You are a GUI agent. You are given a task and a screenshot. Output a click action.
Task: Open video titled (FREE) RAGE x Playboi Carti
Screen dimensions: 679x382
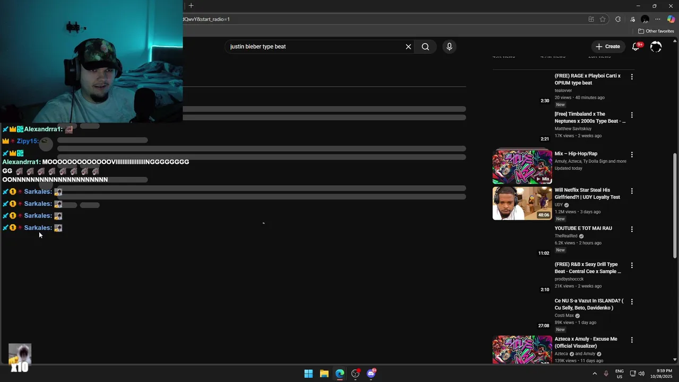click(587, 80)
